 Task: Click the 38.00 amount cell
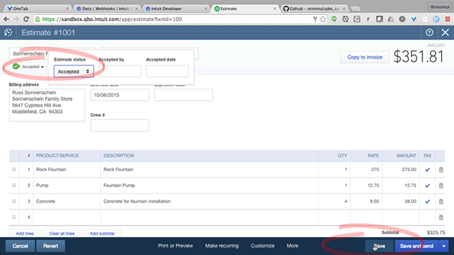coord(401,201)
